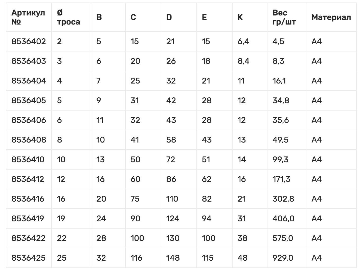Image resolution: width=362 pixels, height=274 pixels.
Task: Click article number 8536410
Action: pos(28,159)
